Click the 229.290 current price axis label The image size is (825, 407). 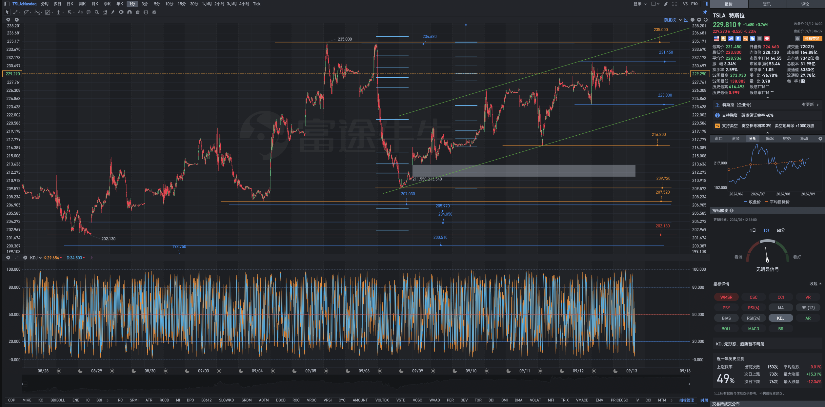pyautogui.click(x=699, y=74)
